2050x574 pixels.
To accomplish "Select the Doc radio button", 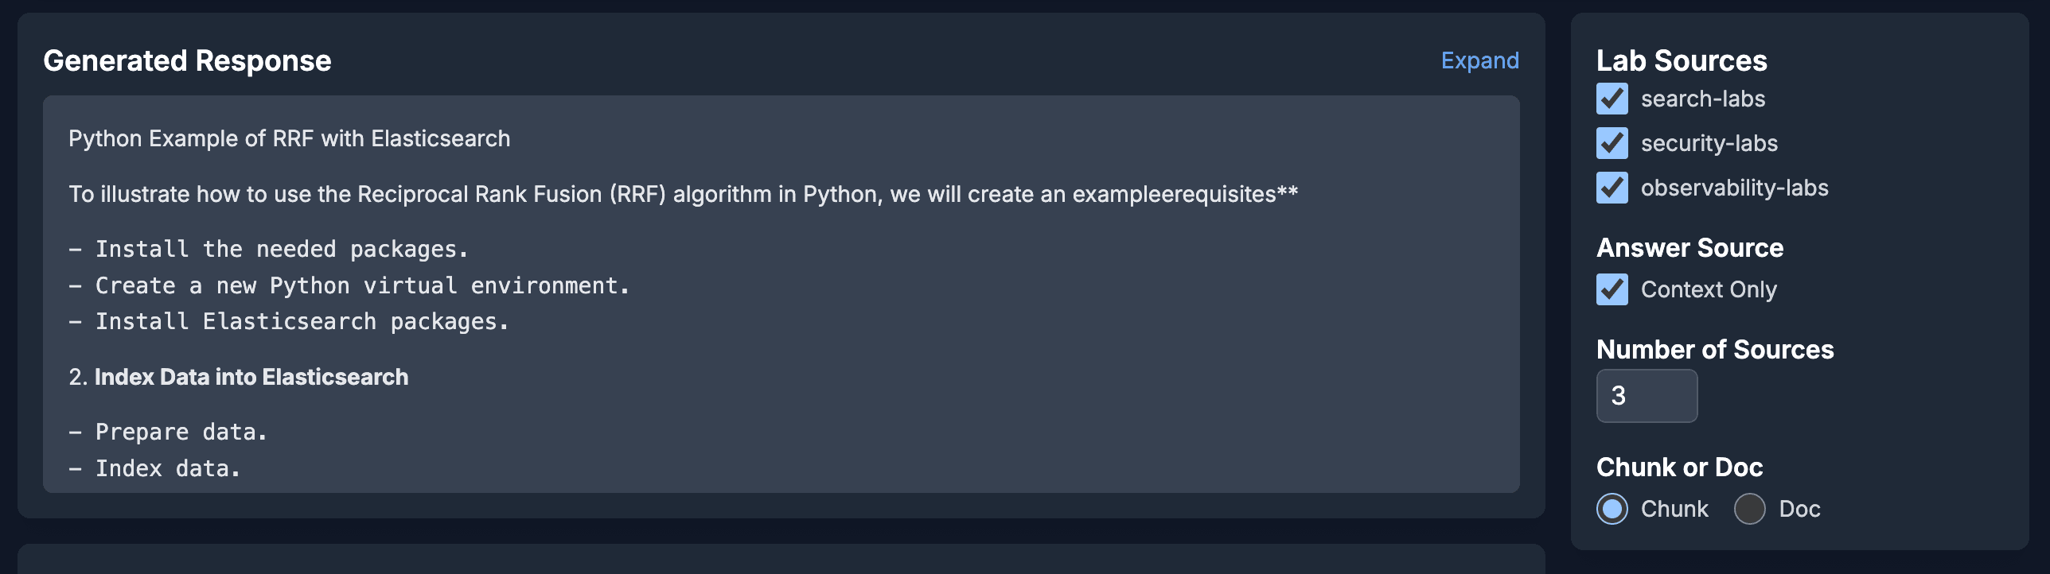I will click(1749, 510).
